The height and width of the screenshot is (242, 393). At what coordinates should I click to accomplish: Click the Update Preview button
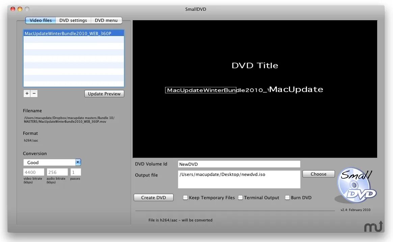coord(104,94)
